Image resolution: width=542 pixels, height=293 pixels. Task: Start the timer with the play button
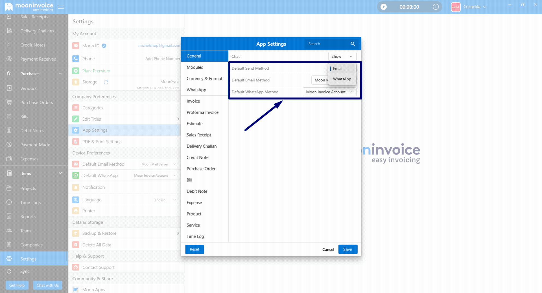pyautogui.click(x=383, y=7)
